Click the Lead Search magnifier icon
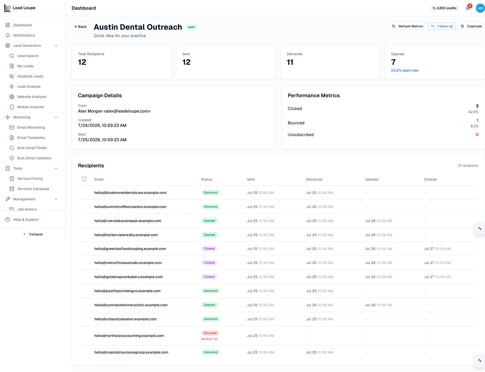This screenshot has width=485, height=372. [x=12, y=56]
